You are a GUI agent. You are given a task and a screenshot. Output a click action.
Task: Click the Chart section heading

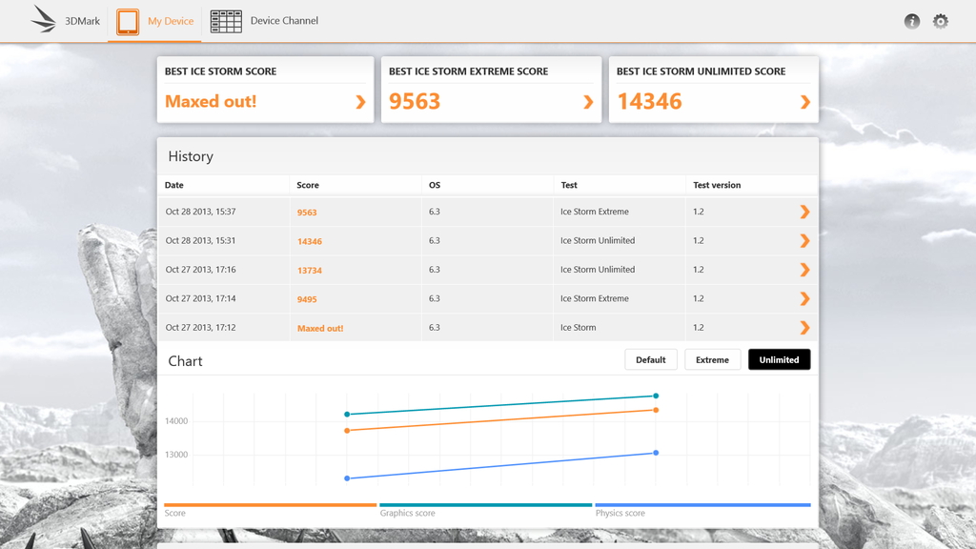[x=185, y=361]
